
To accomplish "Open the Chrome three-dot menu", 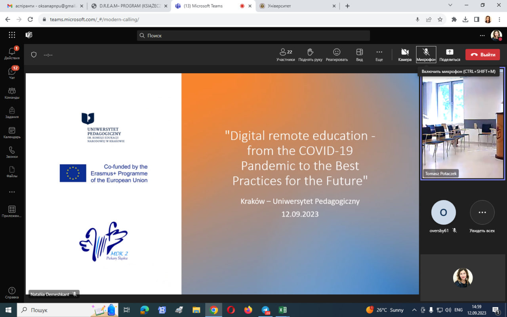I will (x=499, y=19).
